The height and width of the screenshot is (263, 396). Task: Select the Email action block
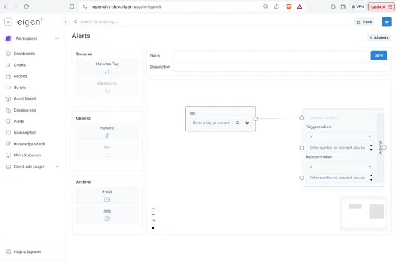coord(107,196)
